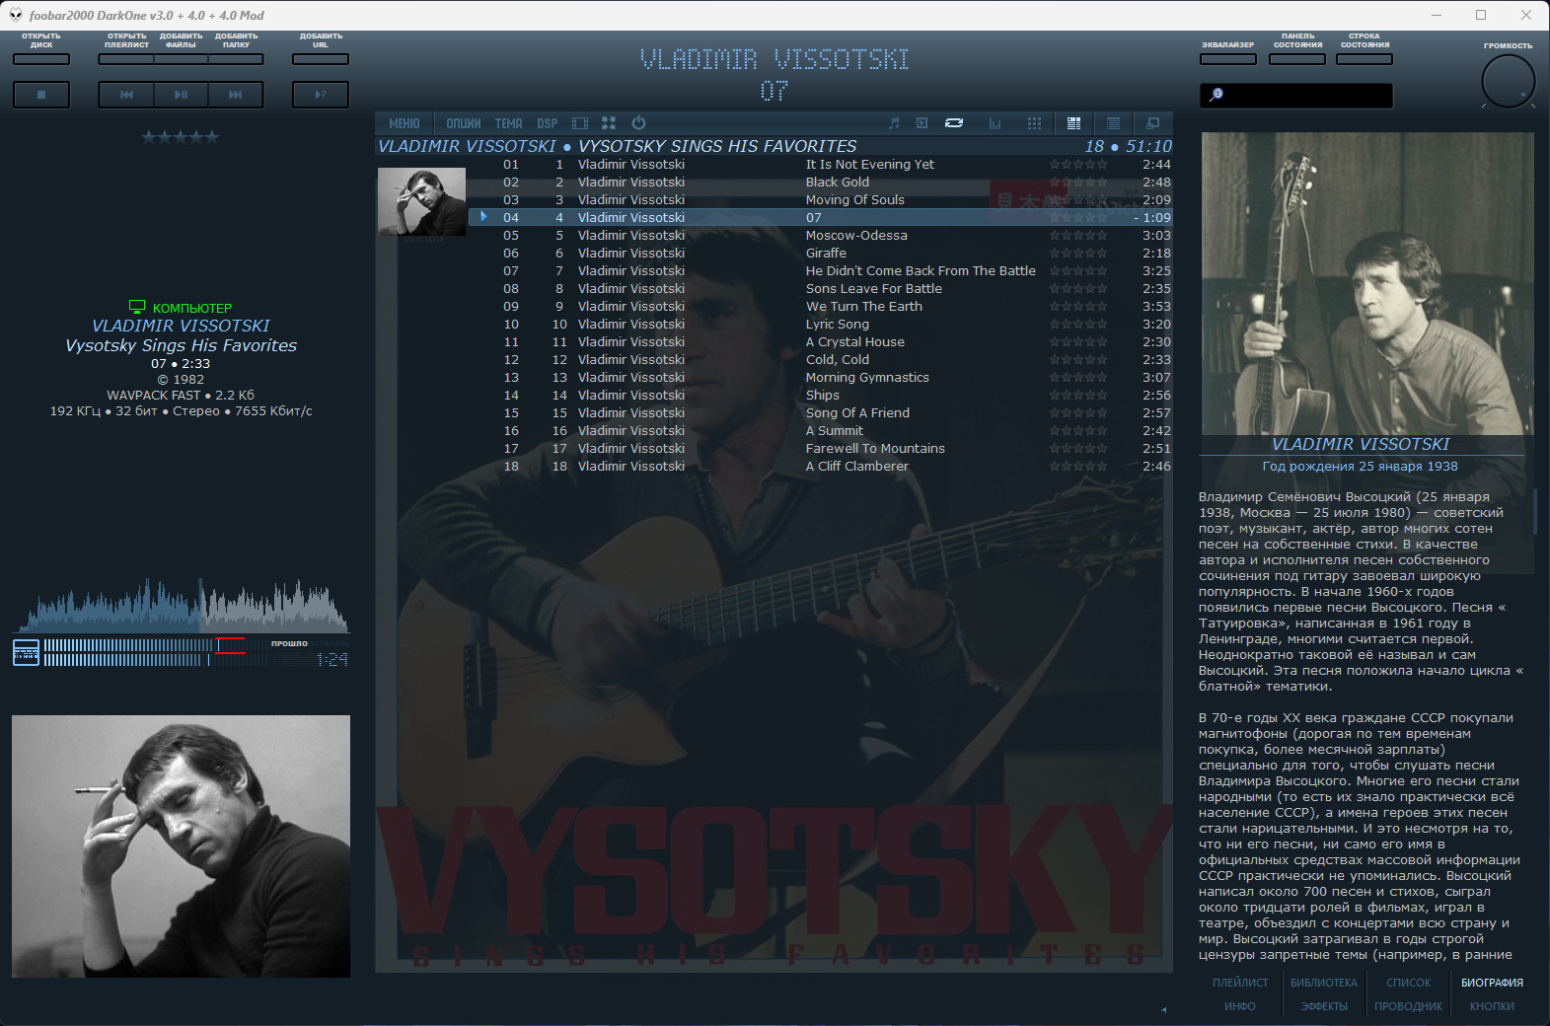This screenshot has height=1026, width=1550.
Task: Click the Добавить папку button
Action: pos(236,59)
